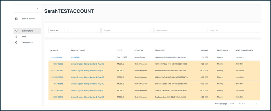271x111 pixels.
Task: Open number +447537453819 link
Action: pos(57,90)
